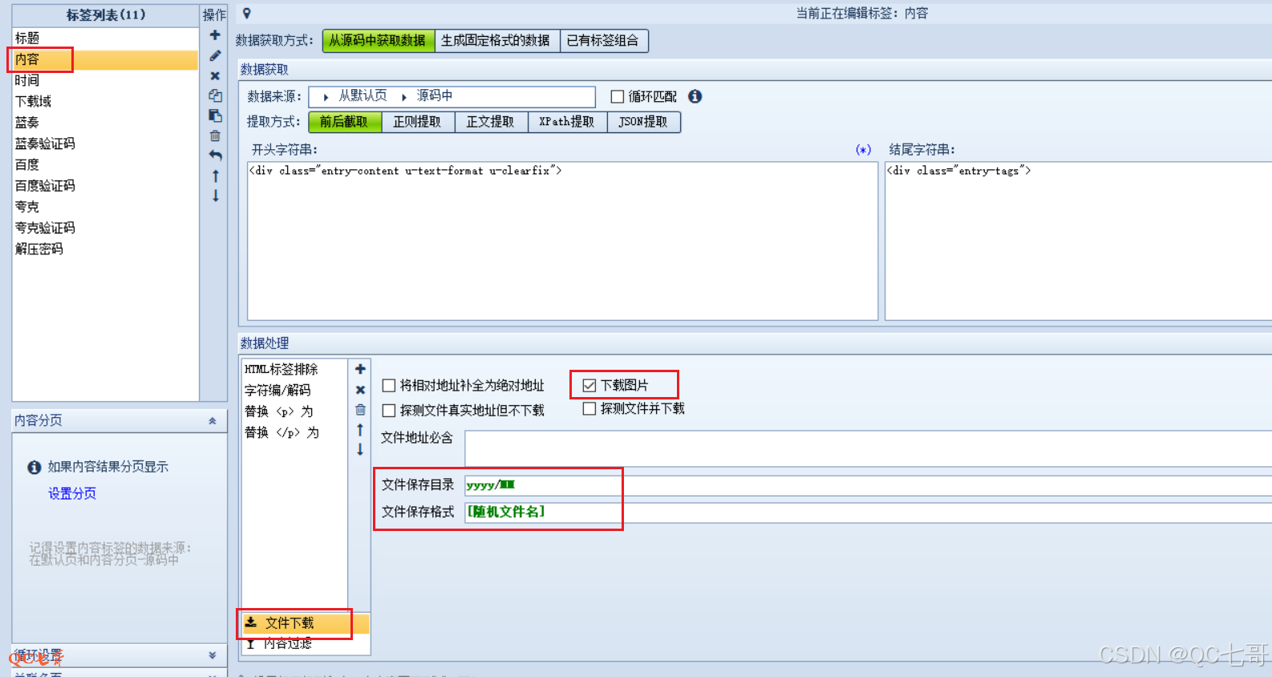Click the paste tag icon

pos(215,116)
